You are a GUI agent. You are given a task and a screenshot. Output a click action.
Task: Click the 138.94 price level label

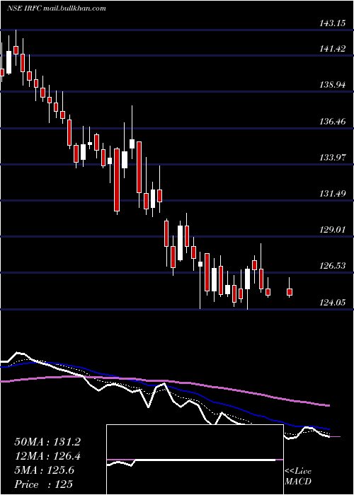click(332, 85)
